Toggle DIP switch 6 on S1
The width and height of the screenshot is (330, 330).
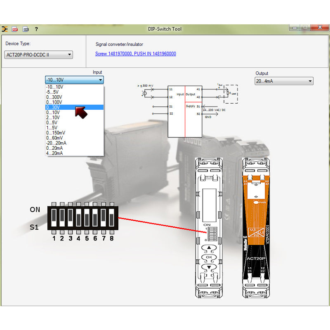[x=95, y=218]
